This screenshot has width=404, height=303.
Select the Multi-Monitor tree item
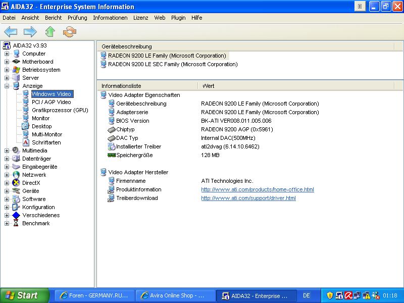(47, 134)
